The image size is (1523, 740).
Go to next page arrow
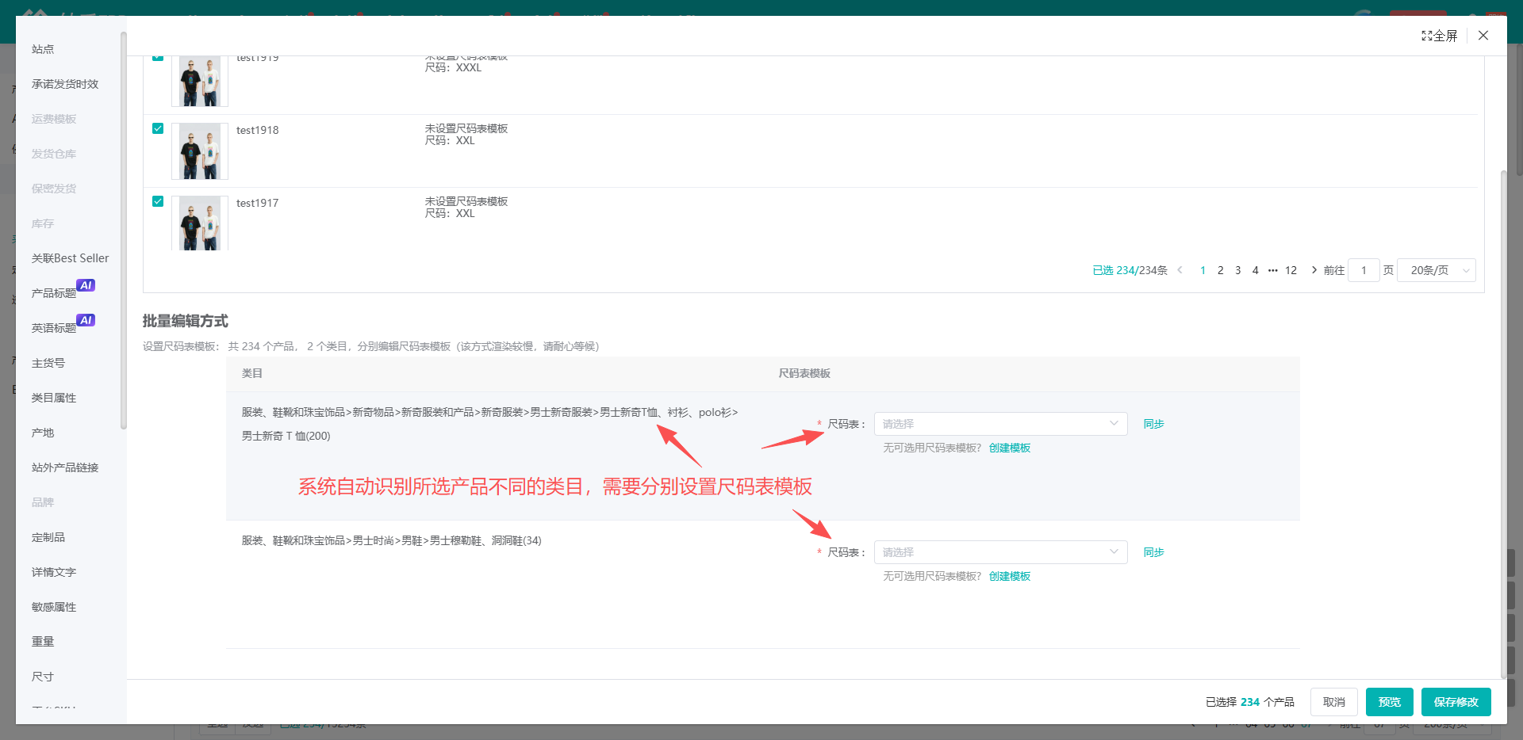coord(1314,270)
